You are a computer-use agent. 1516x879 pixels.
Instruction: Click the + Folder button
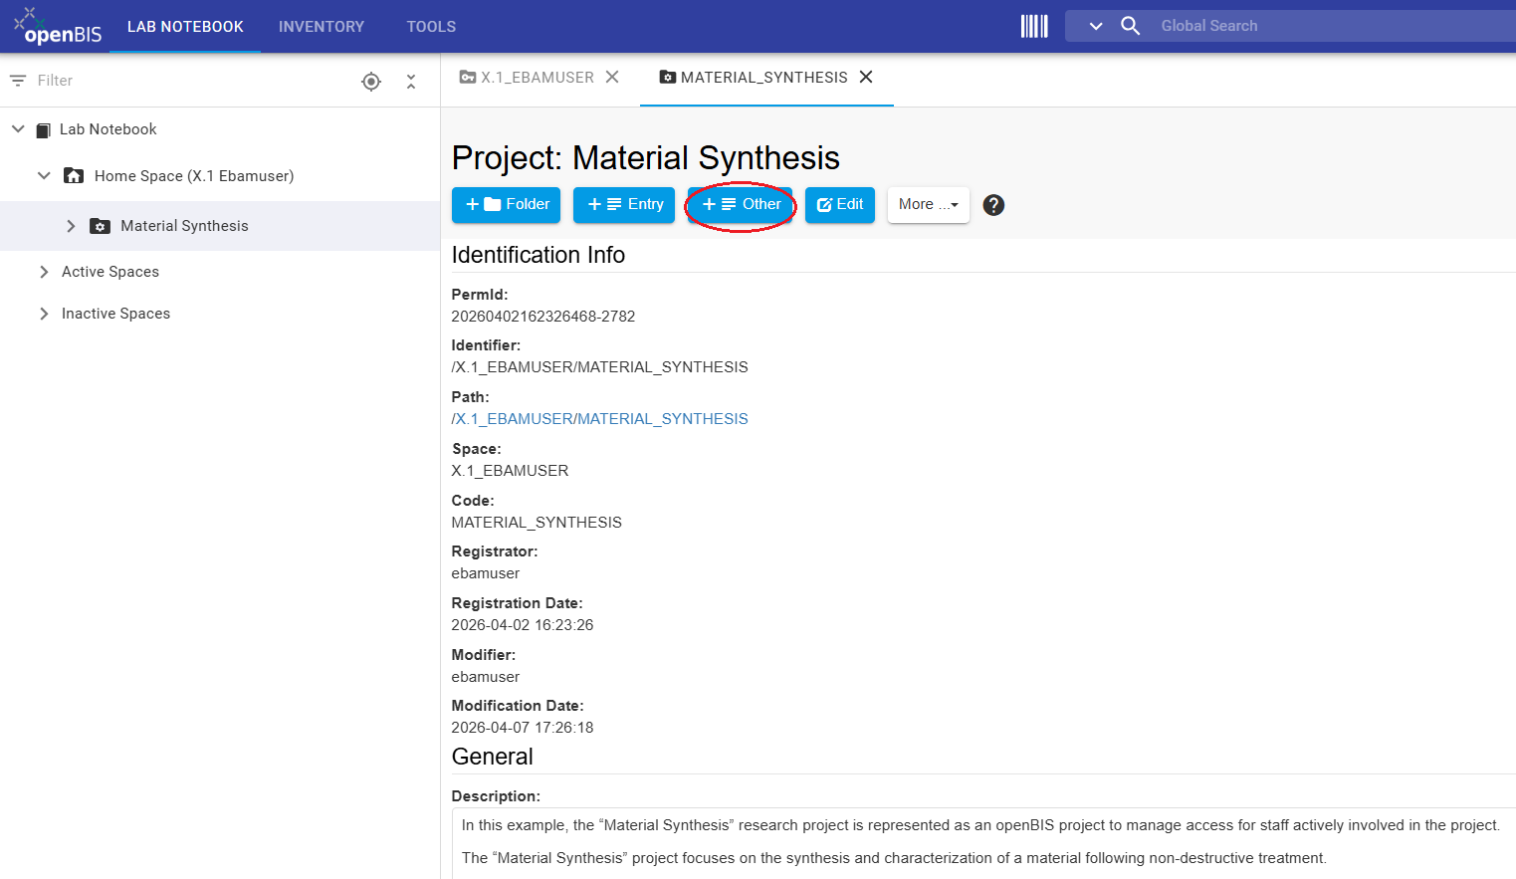coord(507,205)
